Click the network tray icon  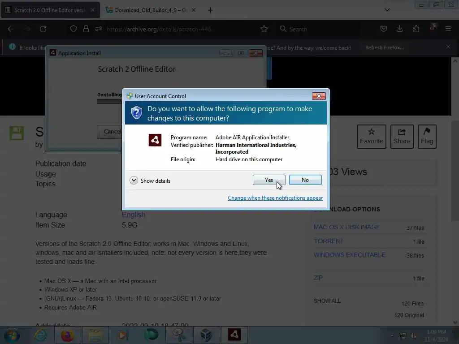coord(403,336)
